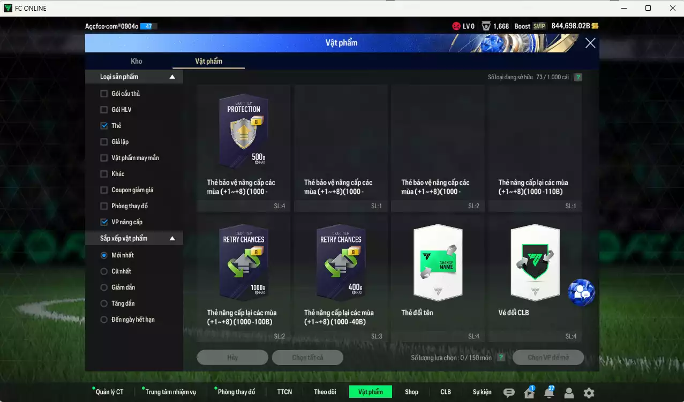Select the Cũ nhất sort radio button
This screenshot has height=402, width=684.
(104, 271)
